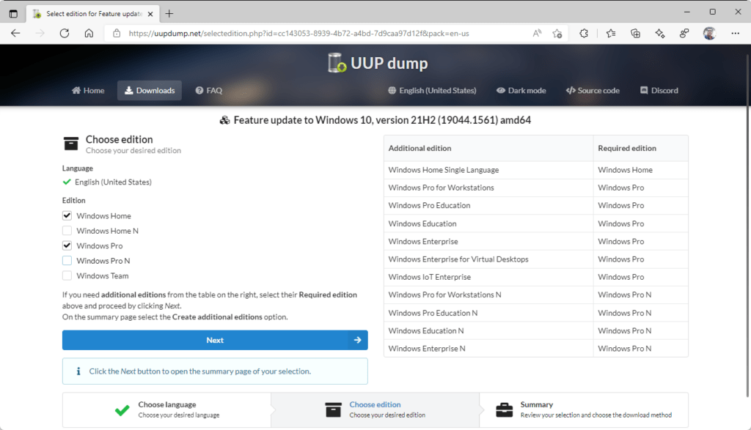Screen dimensions: 751x430
Task: Uncheck the Windows Home edition checkbox
Action: click(67, 216)
